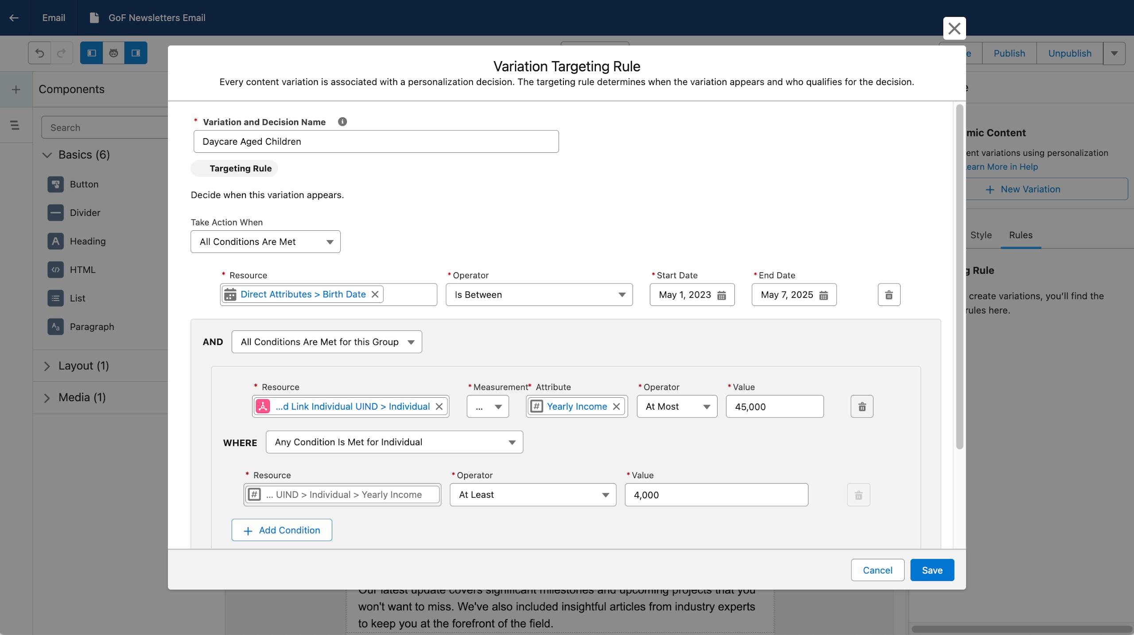Delete the Birth Date condition row
Viewport: 1134px width, 635px height.
[x=889, y=295]
